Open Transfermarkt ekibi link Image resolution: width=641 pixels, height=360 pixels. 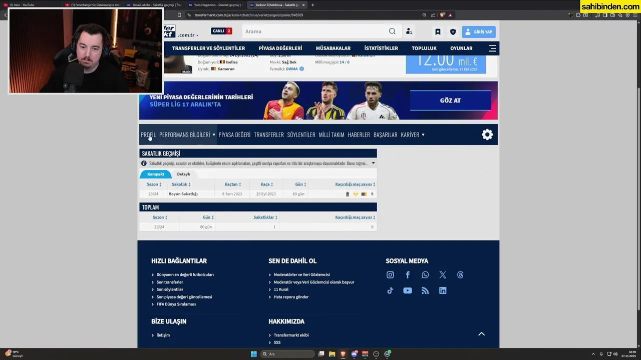(x=291, y=335)
